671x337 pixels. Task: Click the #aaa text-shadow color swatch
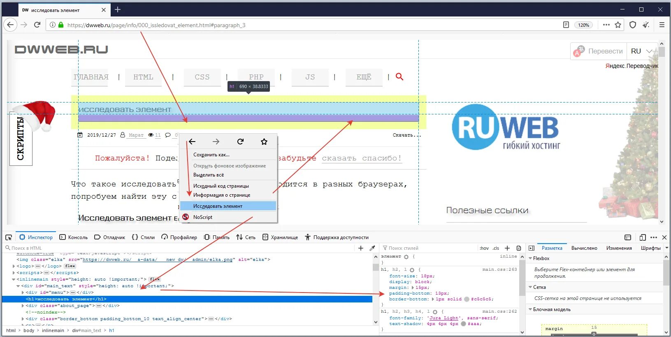[463, 324]
